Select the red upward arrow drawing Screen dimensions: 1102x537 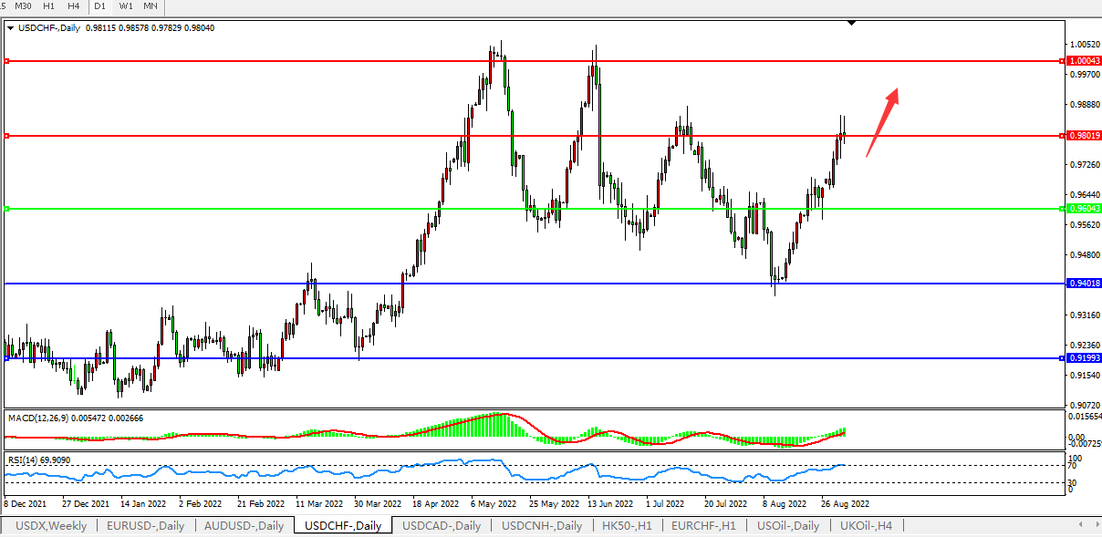(x=883, y=121)
